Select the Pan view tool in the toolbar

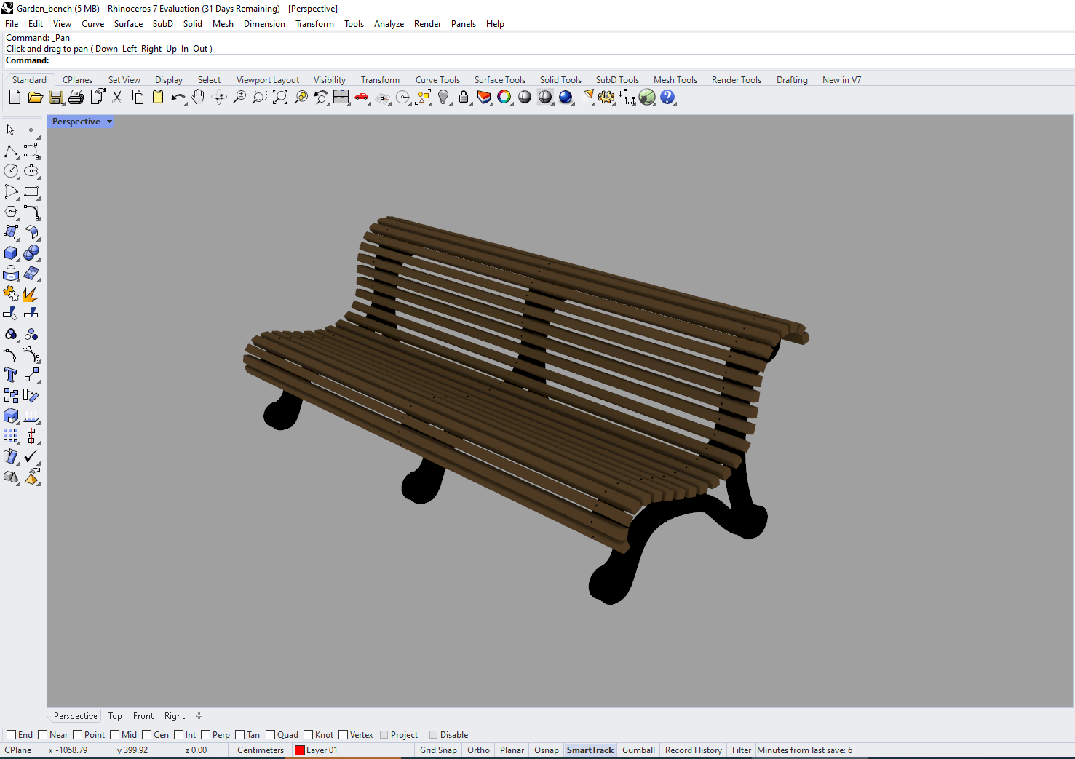click(197, 97)
